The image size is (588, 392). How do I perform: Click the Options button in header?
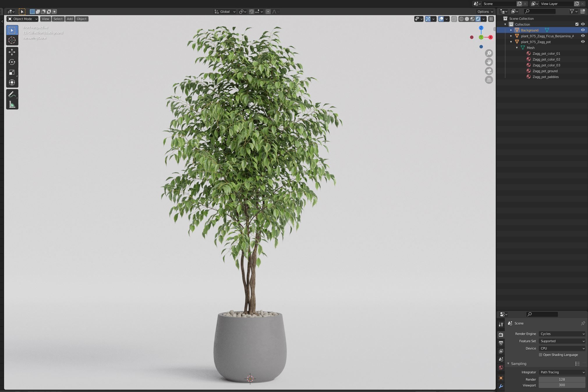click(485, 12)
